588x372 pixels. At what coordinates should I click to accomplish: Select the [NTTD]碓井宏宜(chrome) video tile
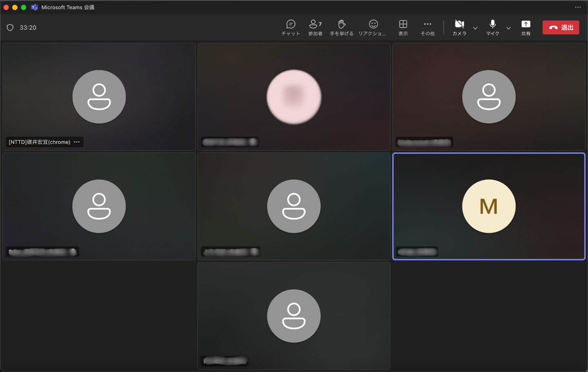[99, 97]
